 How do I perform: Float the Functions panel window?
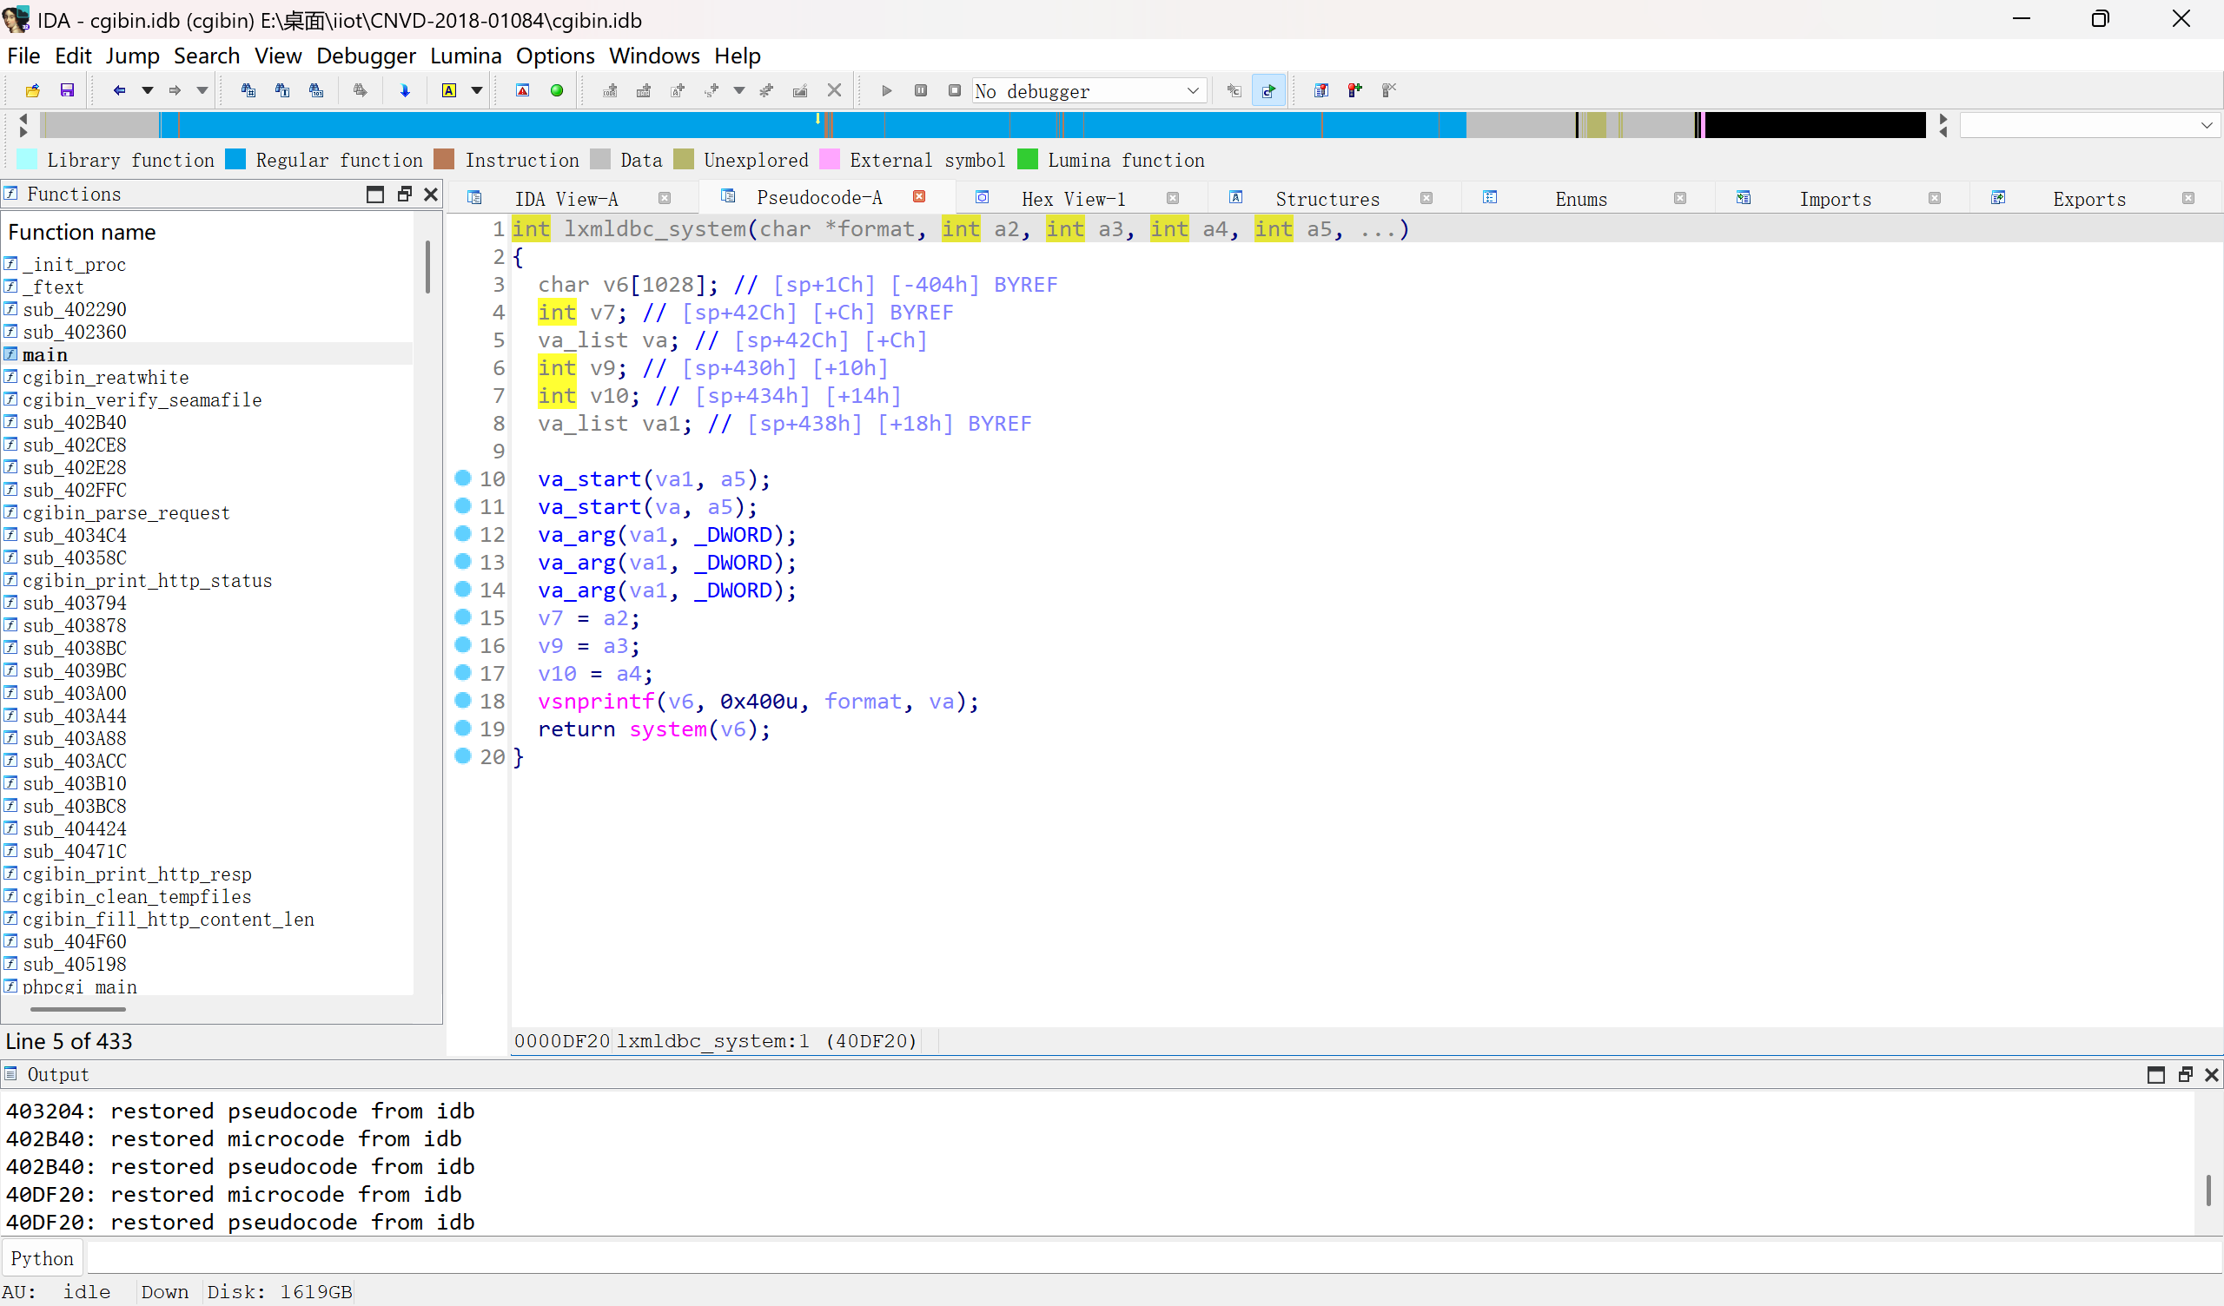404,195
